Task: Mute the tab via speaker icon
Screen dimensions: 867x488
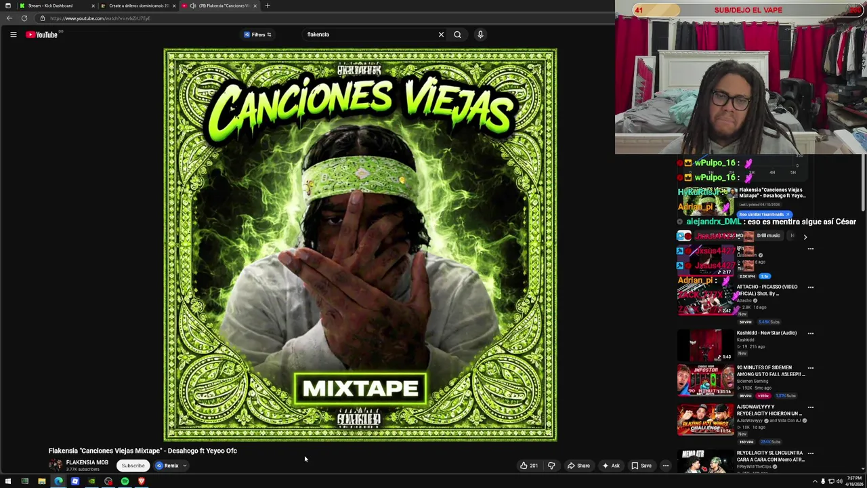Action: coord(193,5)
